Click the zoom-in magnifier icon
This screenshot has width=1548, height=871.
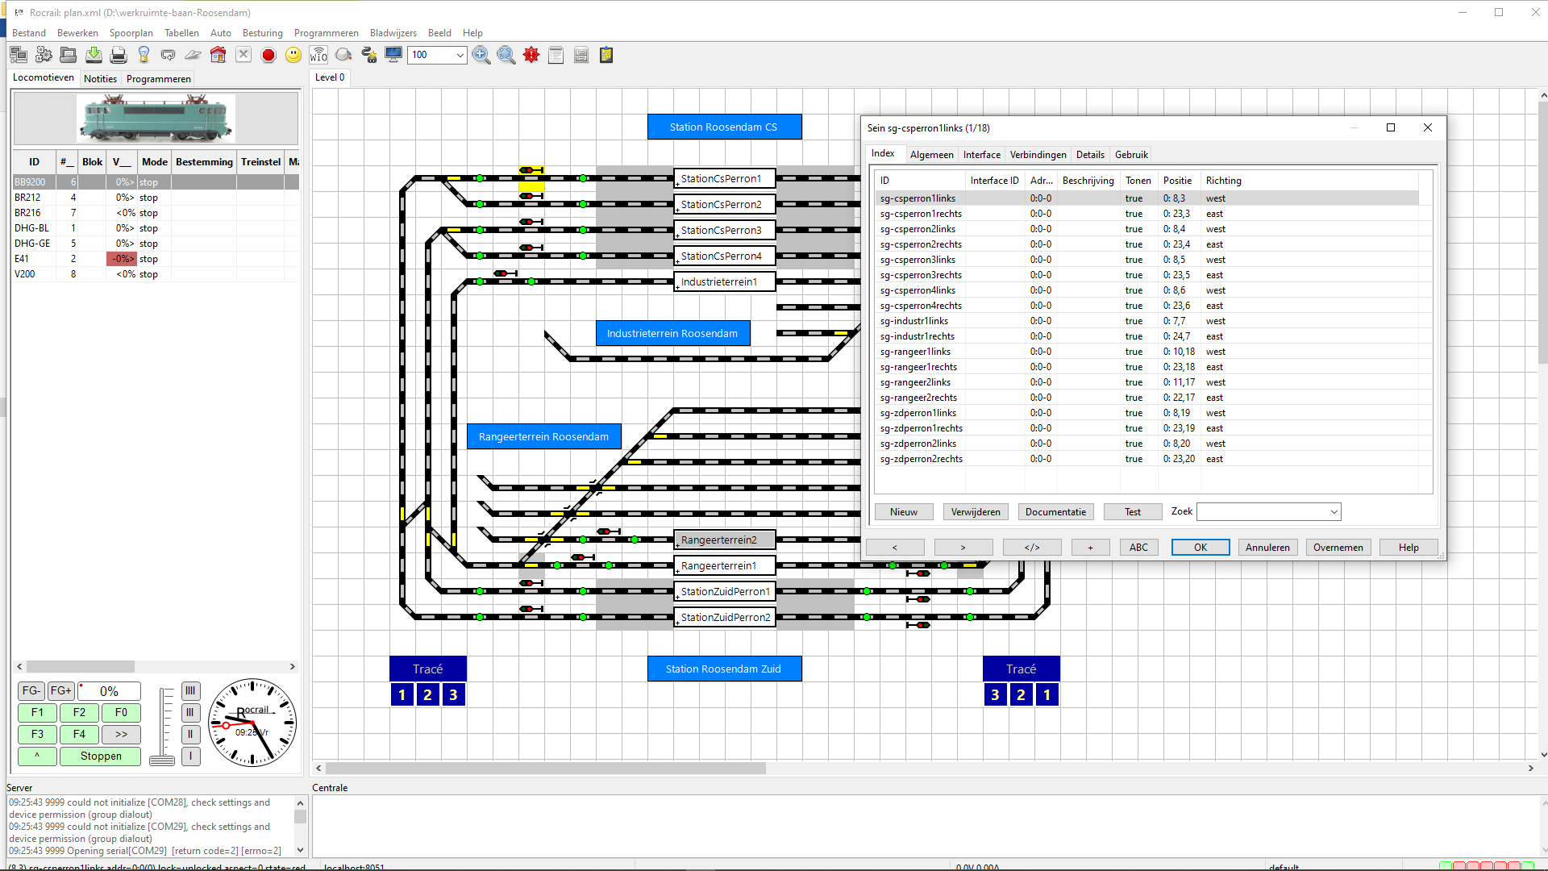point(481,55)
